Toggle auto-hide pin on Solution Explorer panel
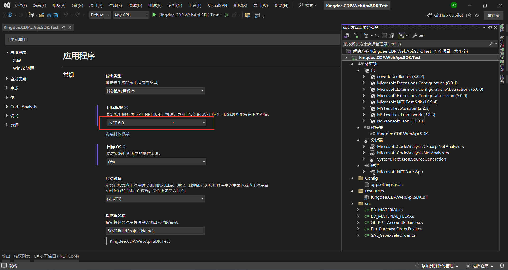 click(490, 28)
